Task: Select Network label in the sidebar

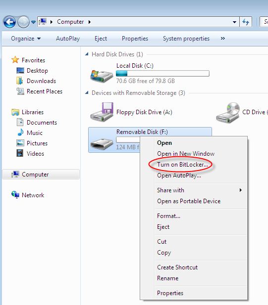Action: [x=33, y=195]
